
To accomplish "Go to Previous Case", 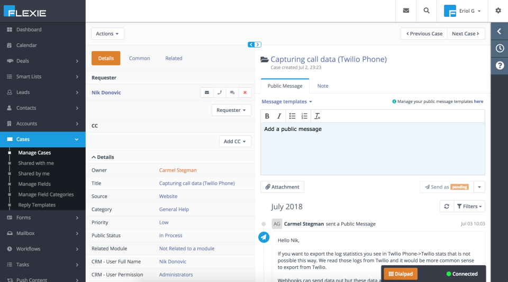I will [424, 34].
